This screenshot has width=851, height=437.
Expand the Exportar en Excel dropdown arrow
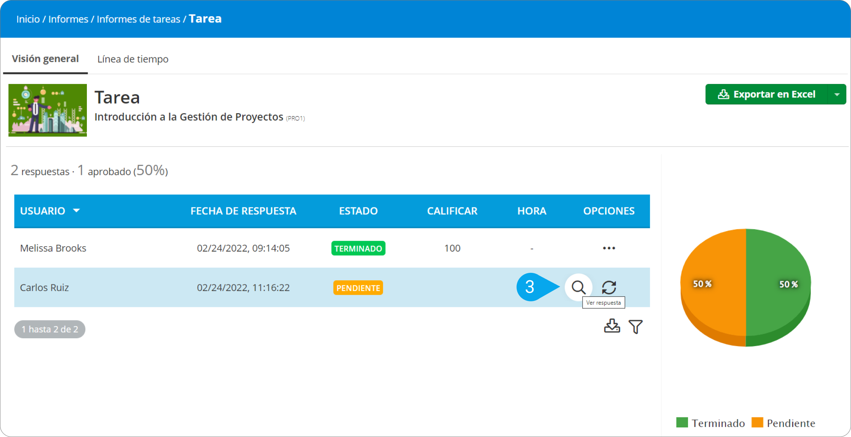pos(837,95)
